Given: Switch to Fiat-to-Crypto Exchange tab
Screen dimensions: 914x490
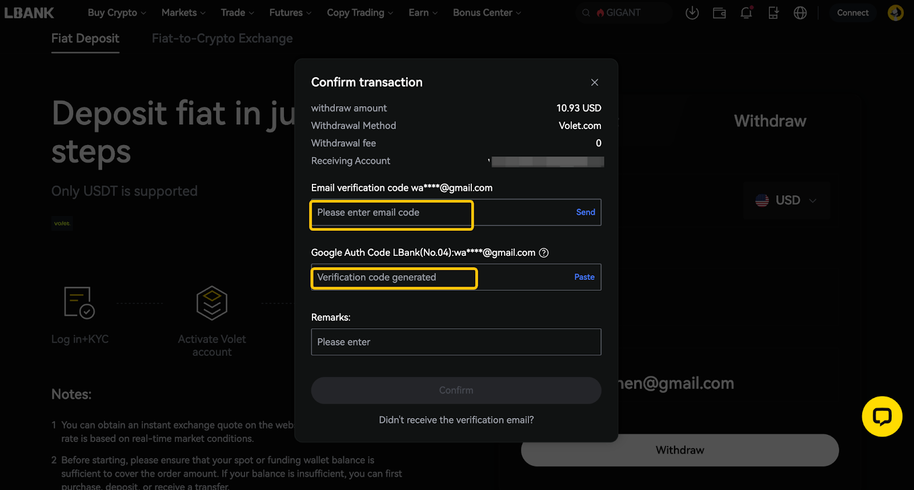Looking at the screenshot, I should 222,38.
